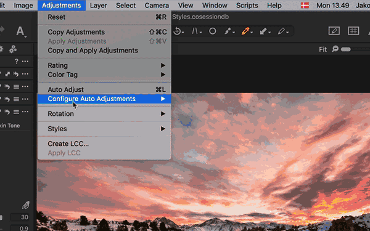Click the input field showing 30
Image resolution: width=370 pixels, height=231 pixels.
click(x=20, y=217)
